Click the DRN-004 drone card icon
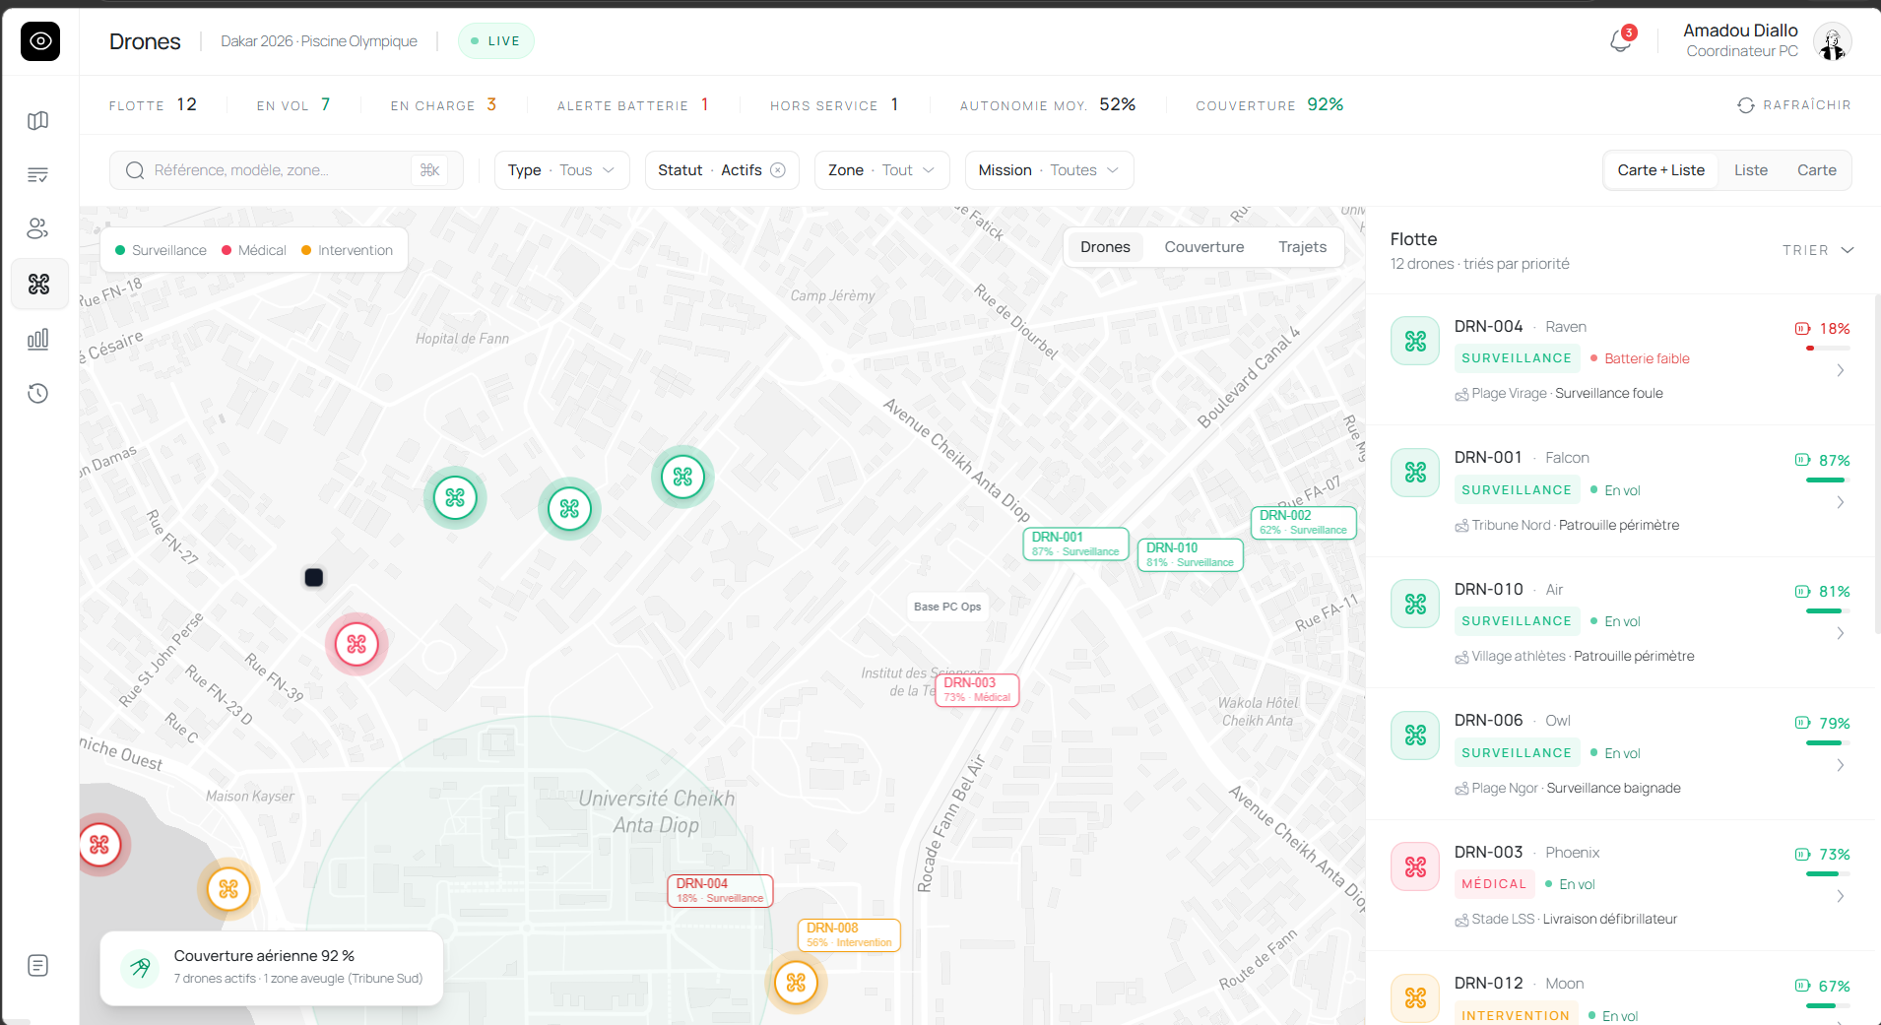 1415,342
